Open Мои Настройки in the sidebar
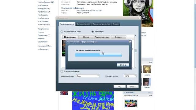 (43, 25)
